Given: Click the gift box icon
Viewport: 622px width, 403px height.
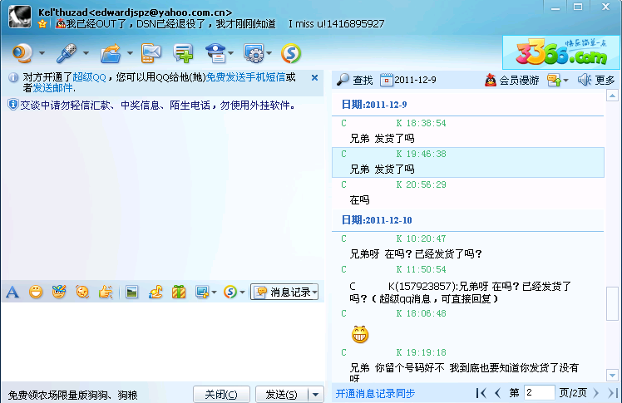Looking at the screenshot, I should (179, 292).
